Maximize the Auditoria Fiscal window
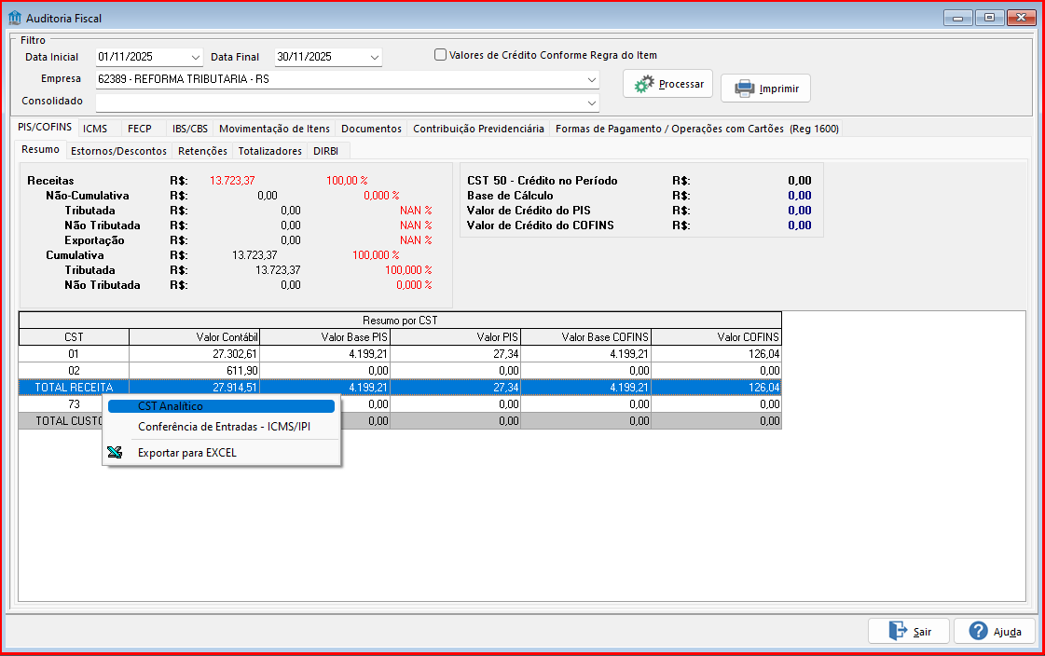The height and width of the screenshot is (656, 1045). (x=990, y=18)
